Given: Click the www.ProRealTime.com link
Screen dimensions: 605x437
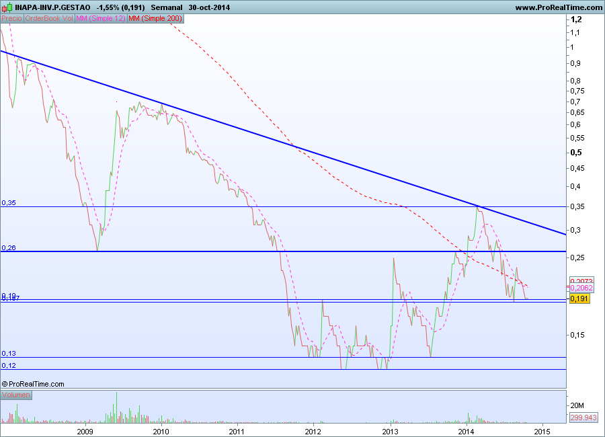Looking at the screenshot, I should pos(559,7).
